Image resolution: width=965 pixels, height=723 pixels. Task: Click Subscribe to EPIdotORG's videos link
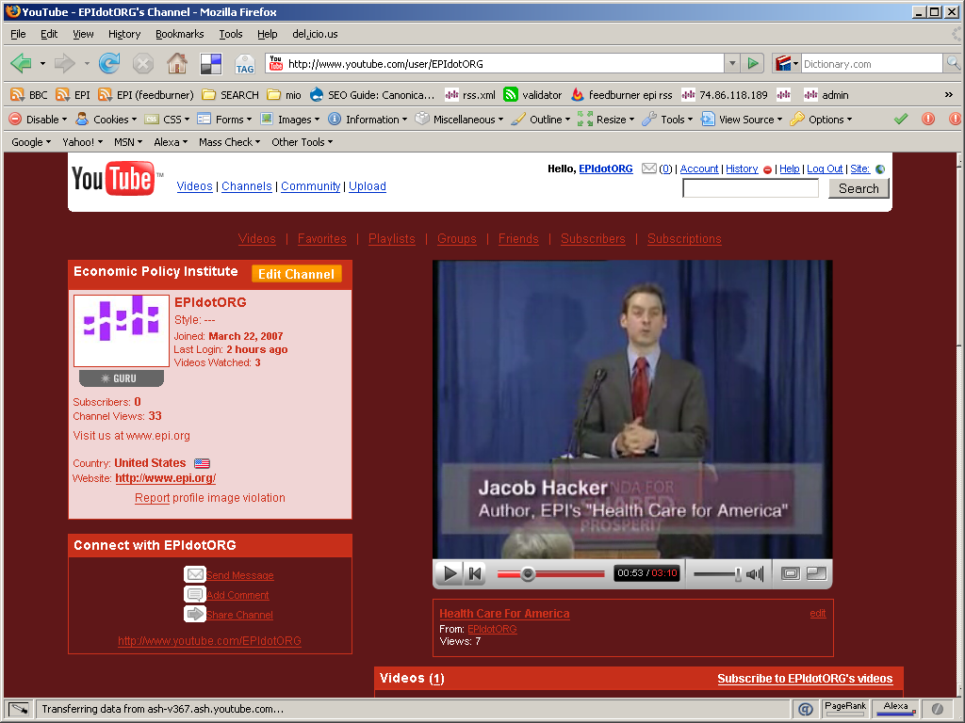coord(805,678)
